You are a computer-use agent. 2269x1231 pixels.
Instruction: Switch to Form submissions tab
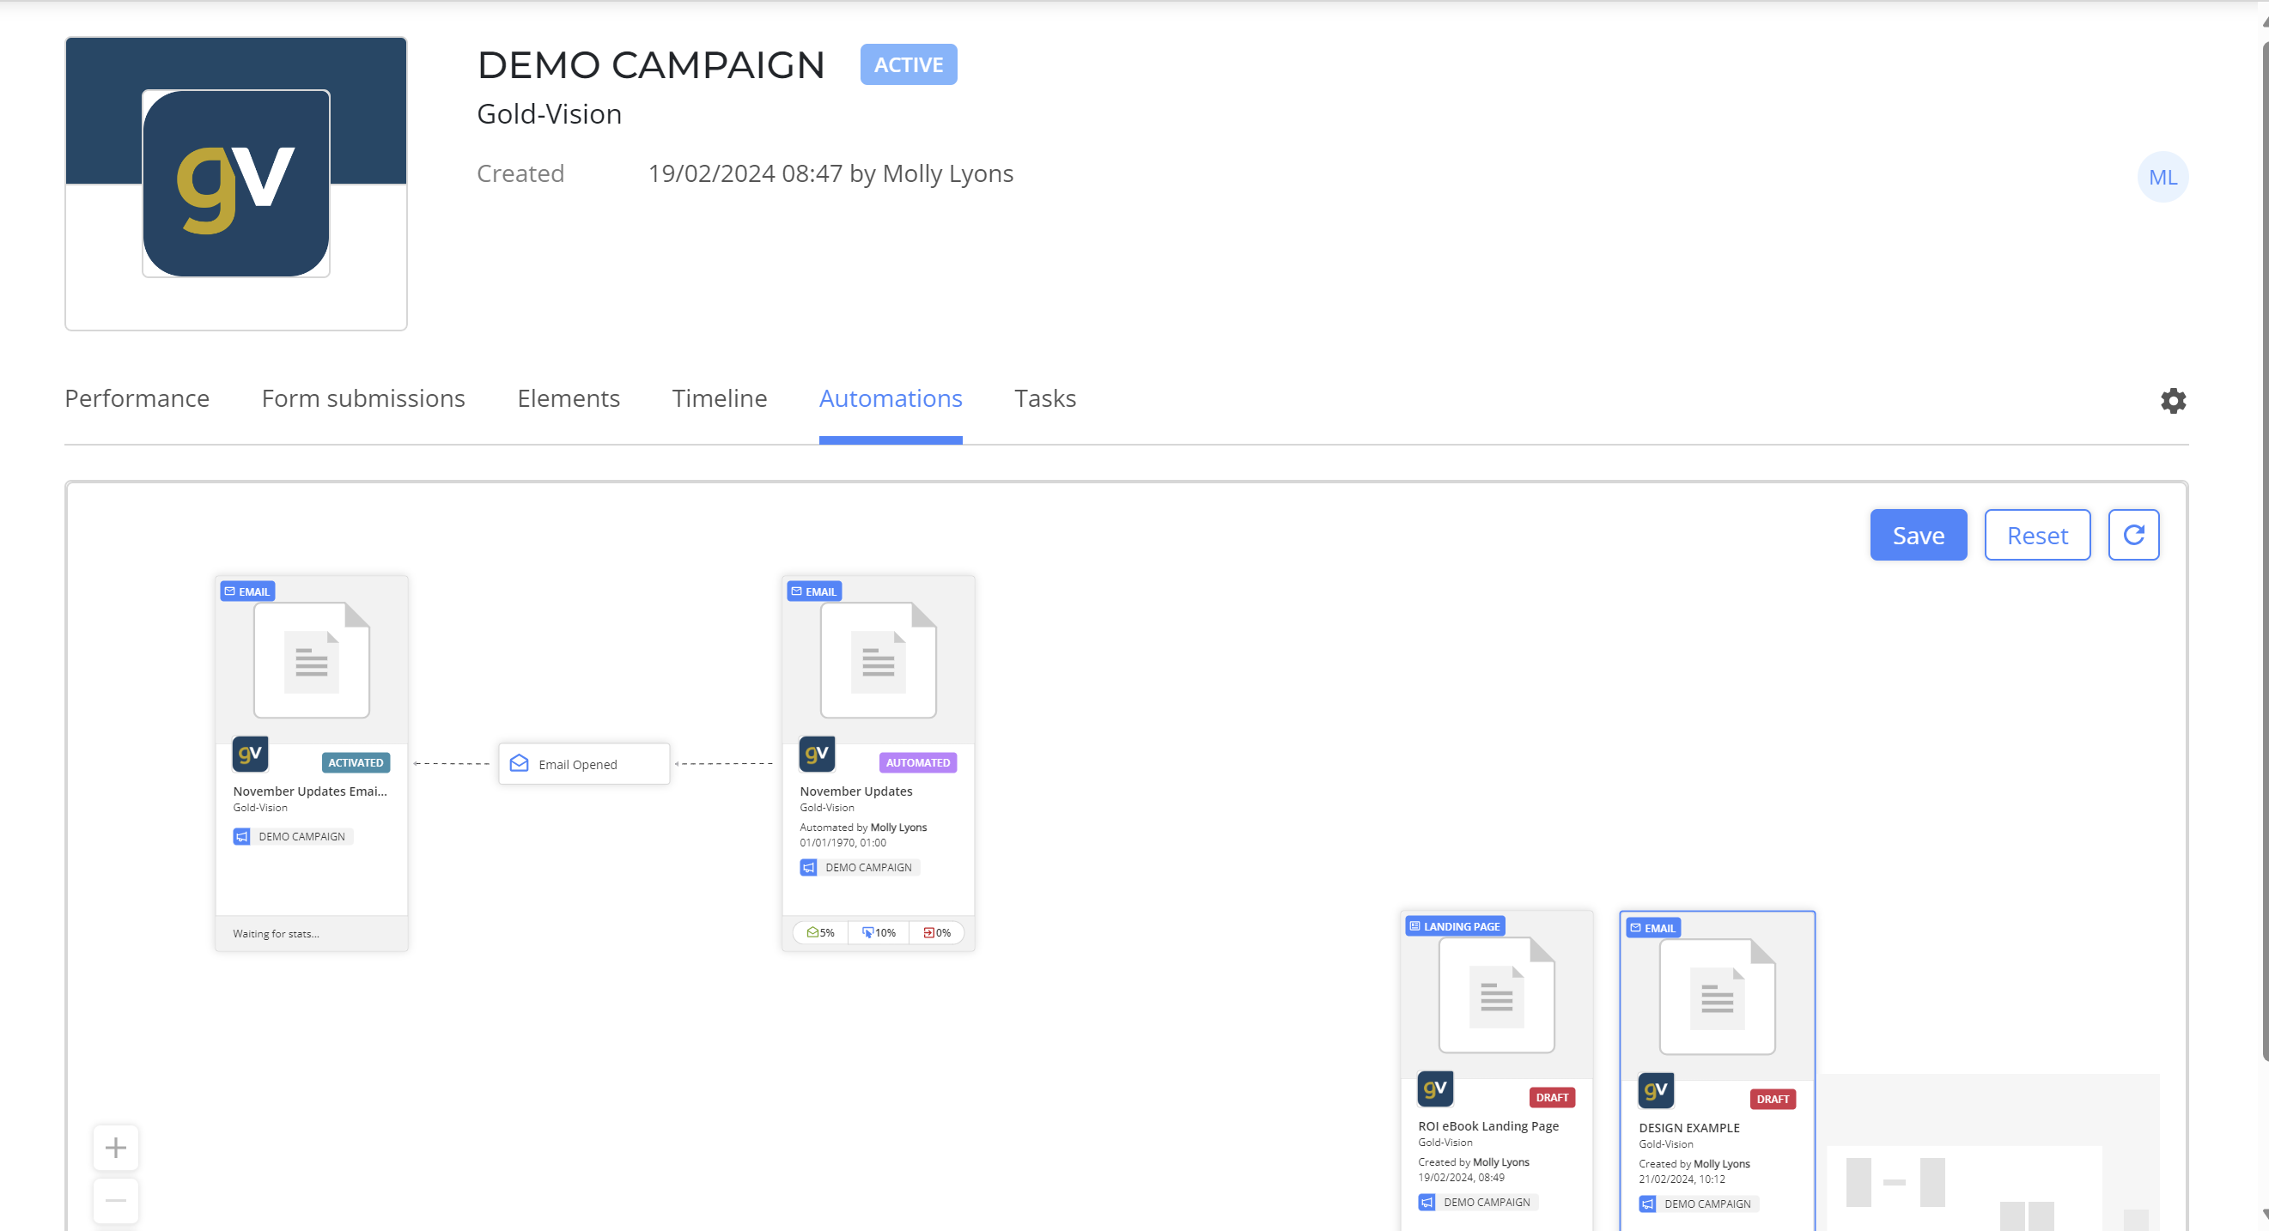coord(363,398)
